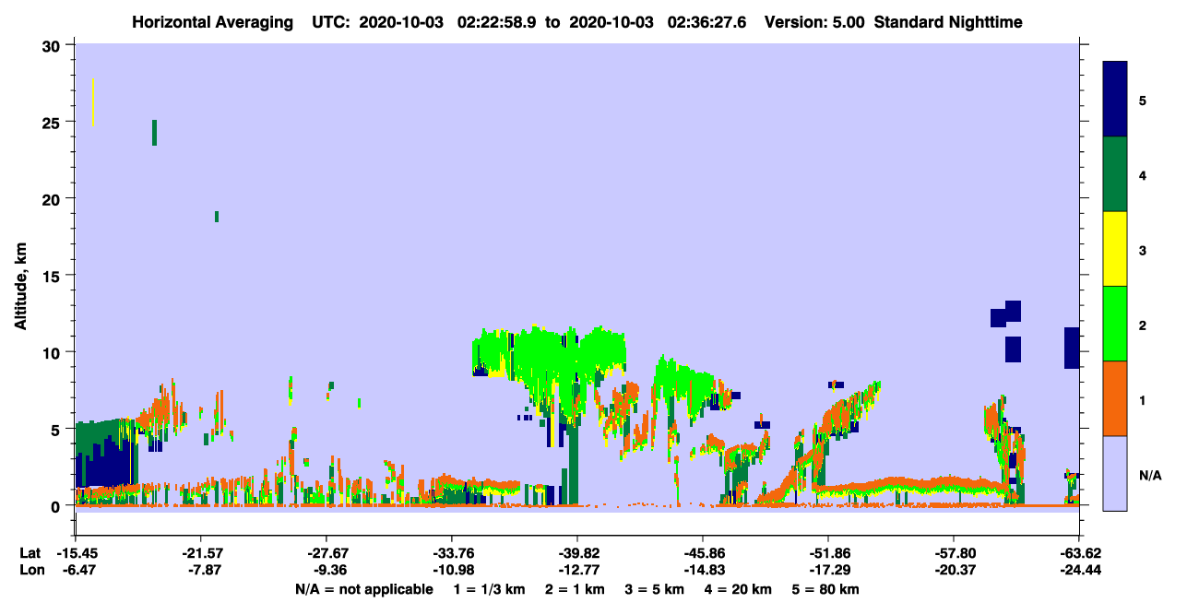Click the latitude value -57.80

954,552
